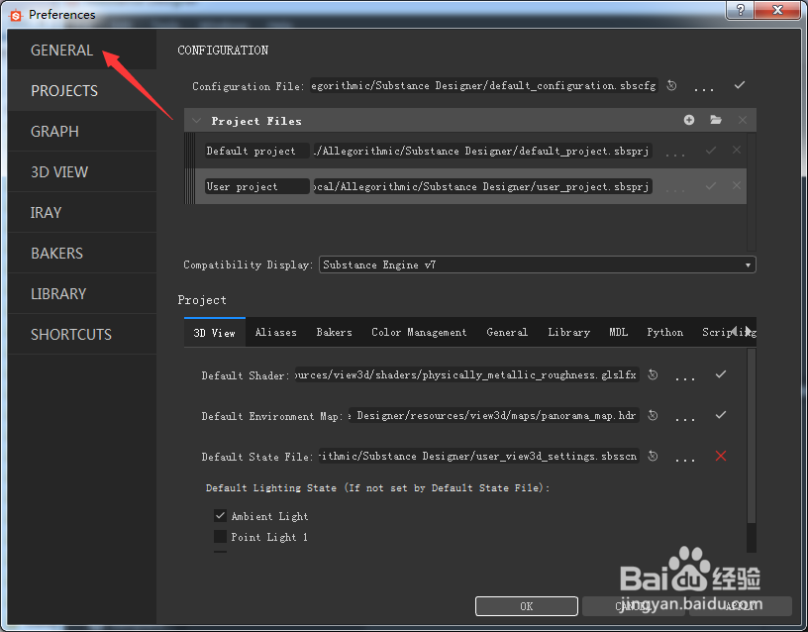Click the drag handle of Default project row
The height and width of the screenshot is (632, 808).
point(190,151)
